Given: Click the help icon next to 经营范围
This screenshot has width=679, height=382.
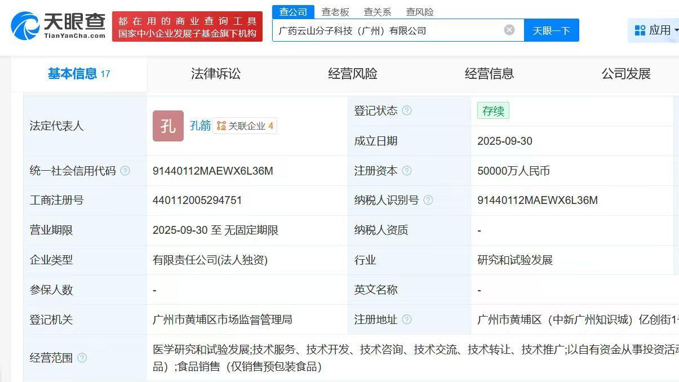Looking at the screenshot, I should click(82, 358).
